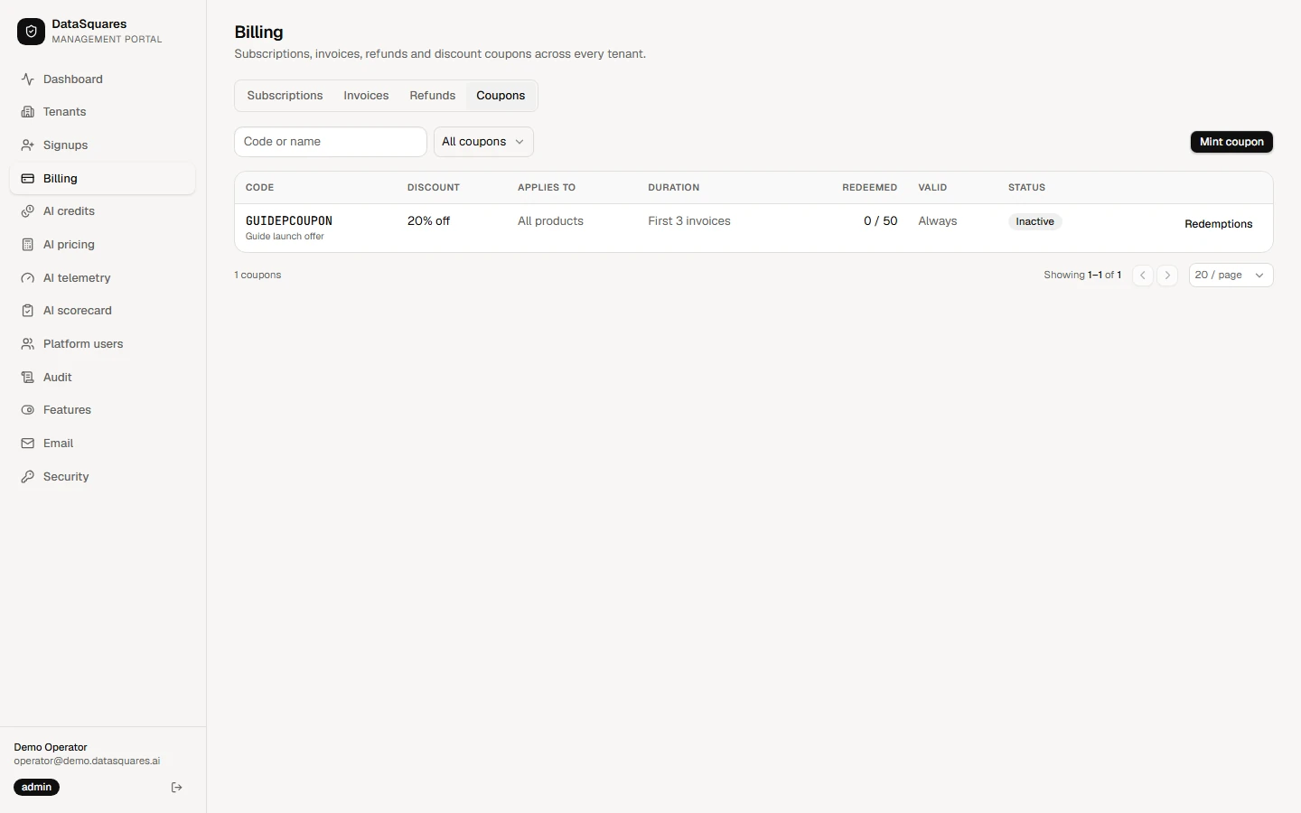
Task: Focus the Code or name search field
Action: point(331,142)
